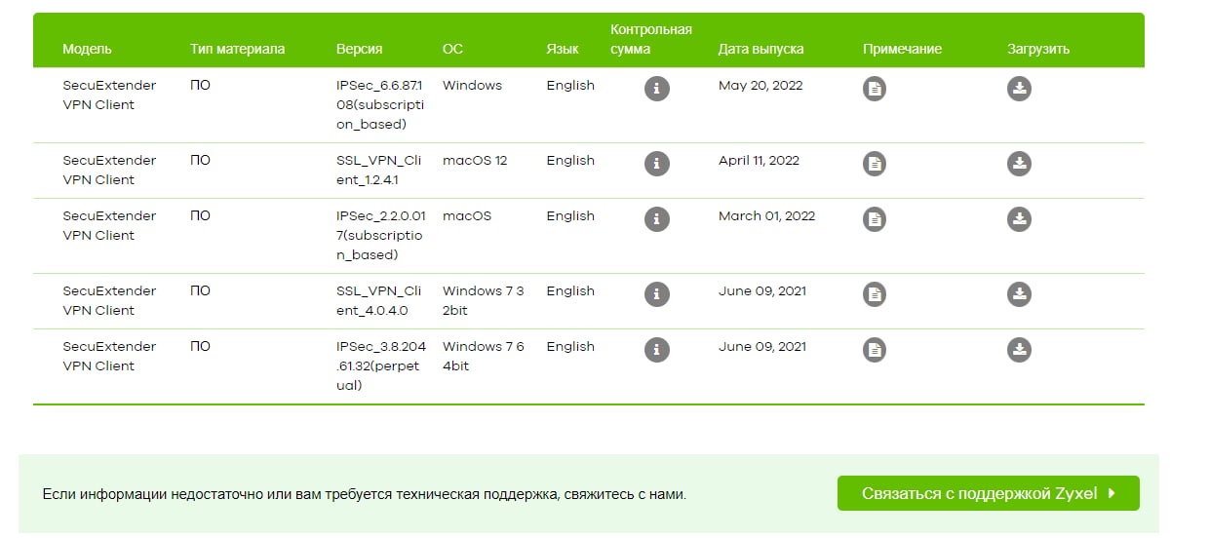1209x538 pixels.
Task: Click the Загрузить column header
Action: (x=1038, y=49)
